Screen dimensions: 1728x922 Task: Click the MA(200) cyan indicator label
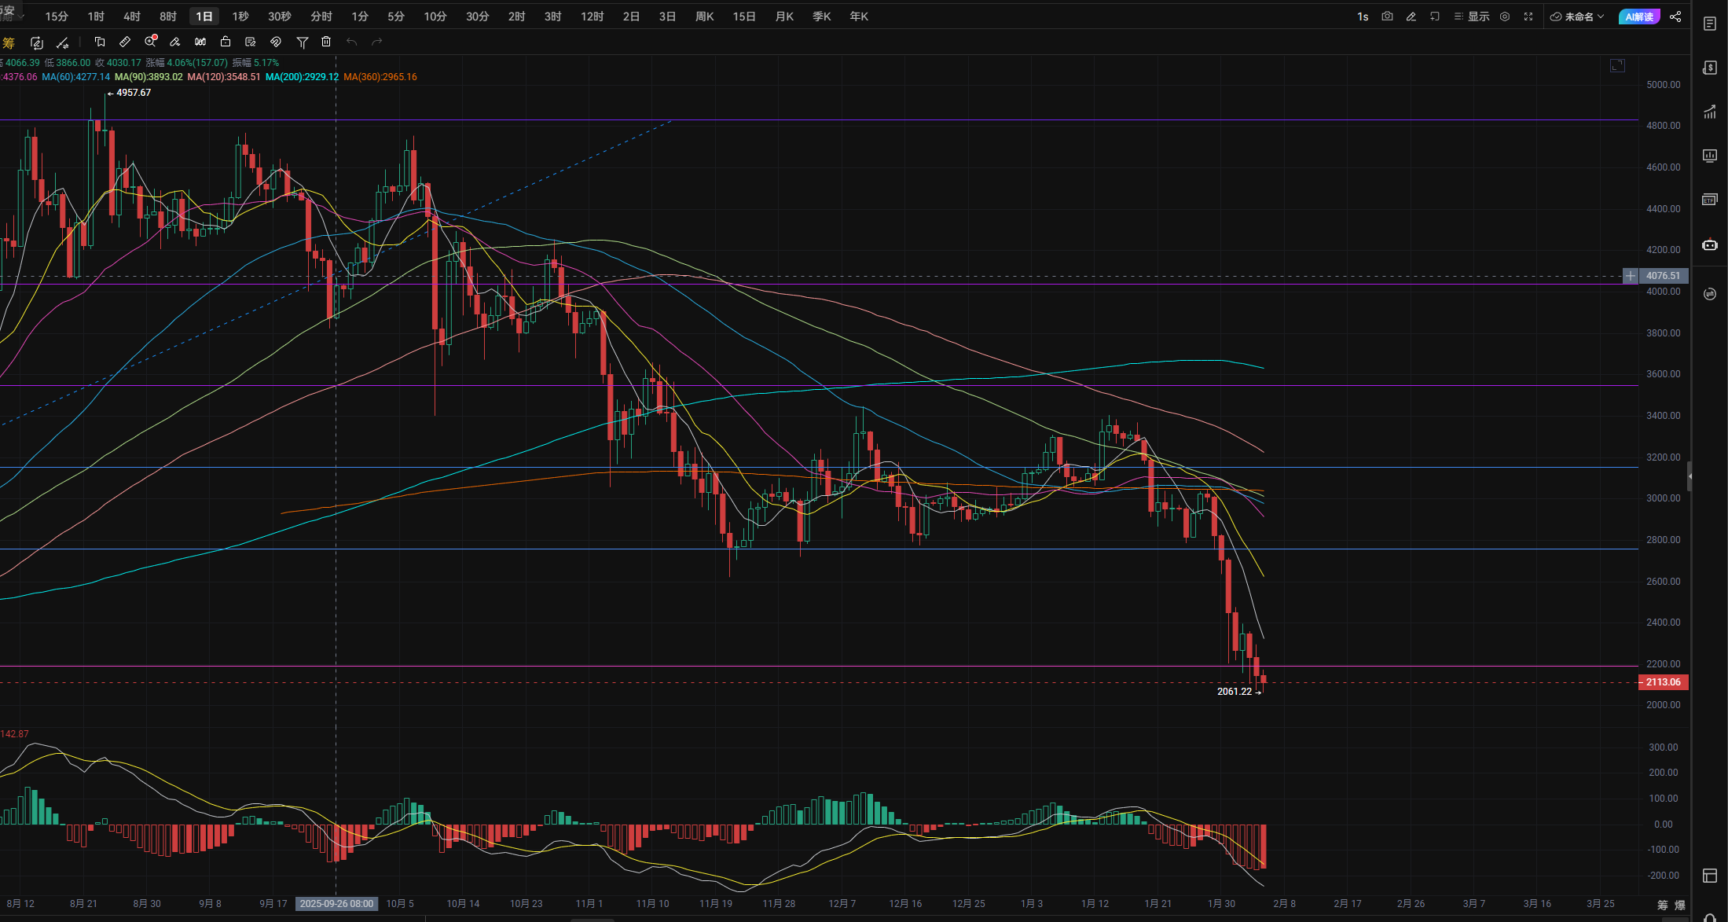tap(302, 77)
